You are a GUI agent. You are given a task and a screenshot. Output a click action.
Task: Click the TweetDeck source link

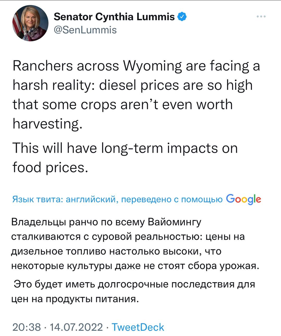[x=138, y=327]
